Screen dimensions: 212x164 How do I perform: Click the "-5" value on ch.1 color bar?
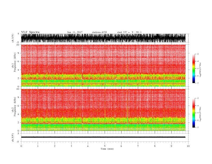[197, 69]
